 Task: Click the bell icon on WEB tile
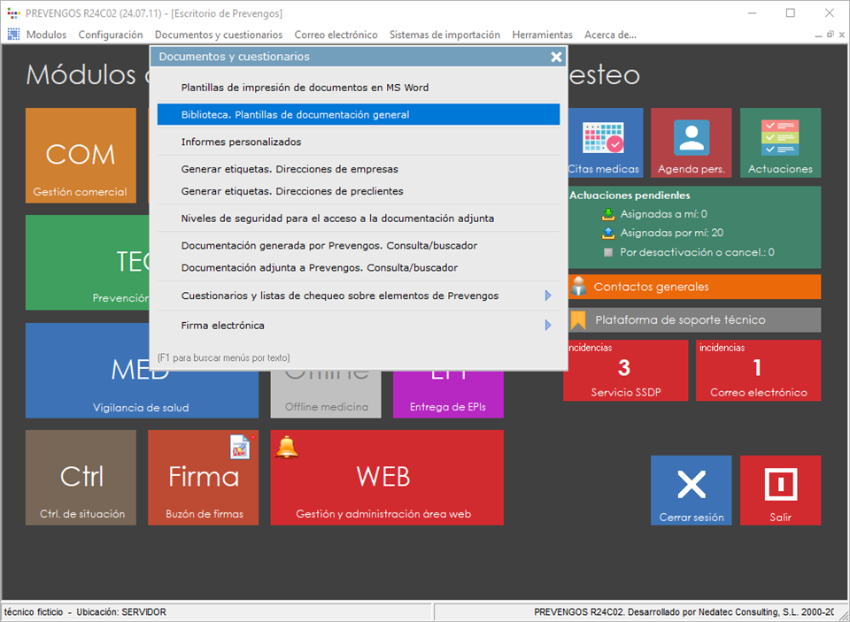pyautogui.click(x=287, y=447)
